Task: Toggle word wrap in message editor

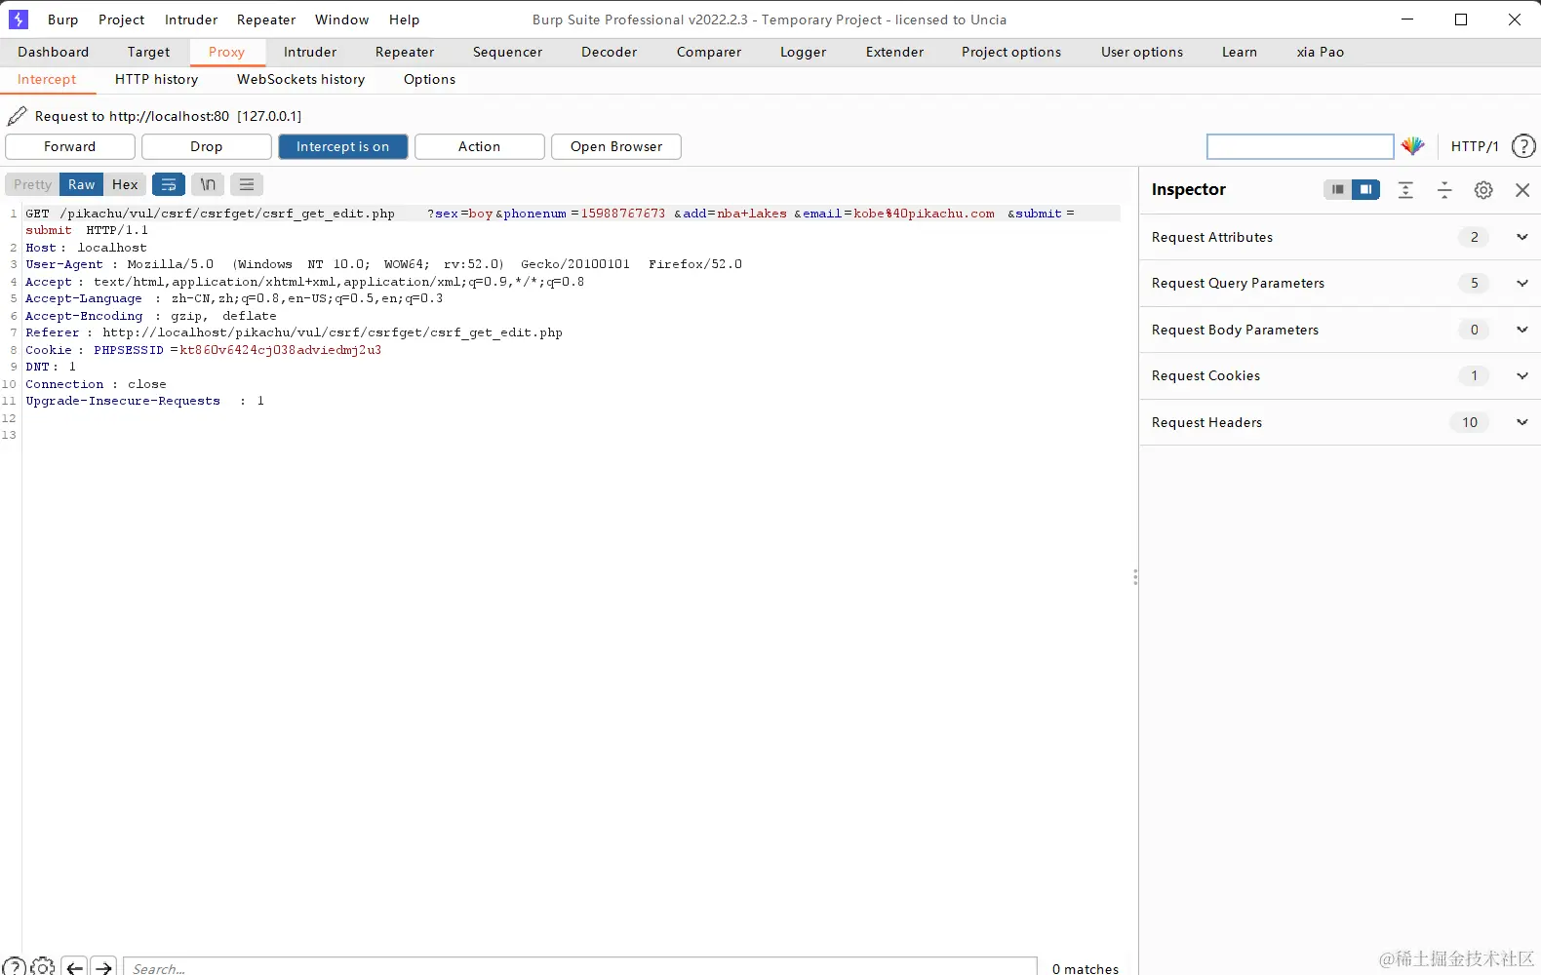Action: point(169,184)
